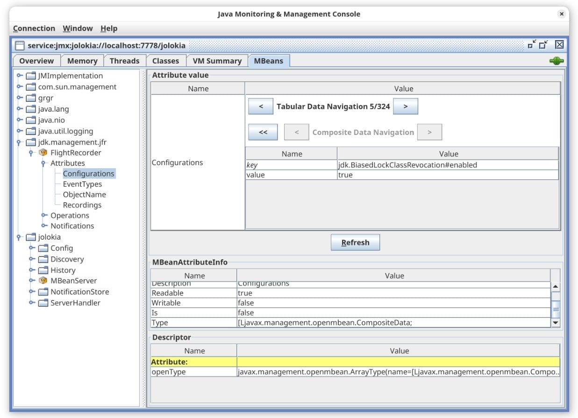Expand the java.nio tree node

20,120
